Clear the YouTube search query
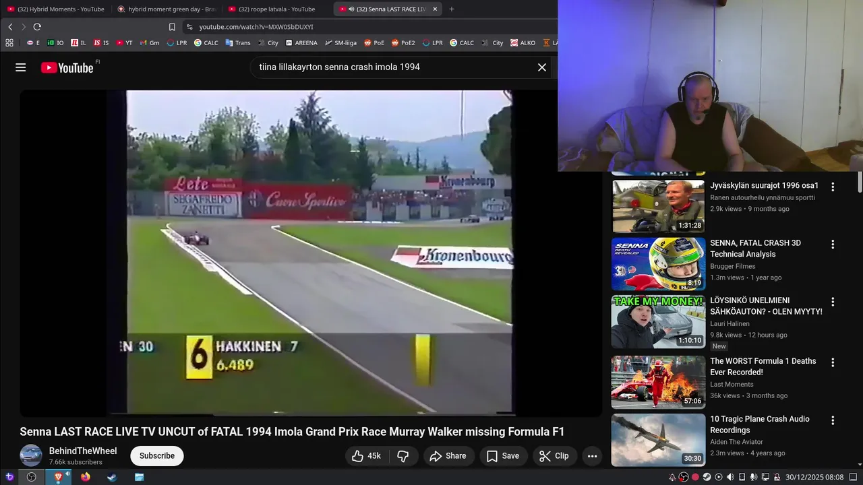This screenshot has height=485, width=863. (541, 67)
